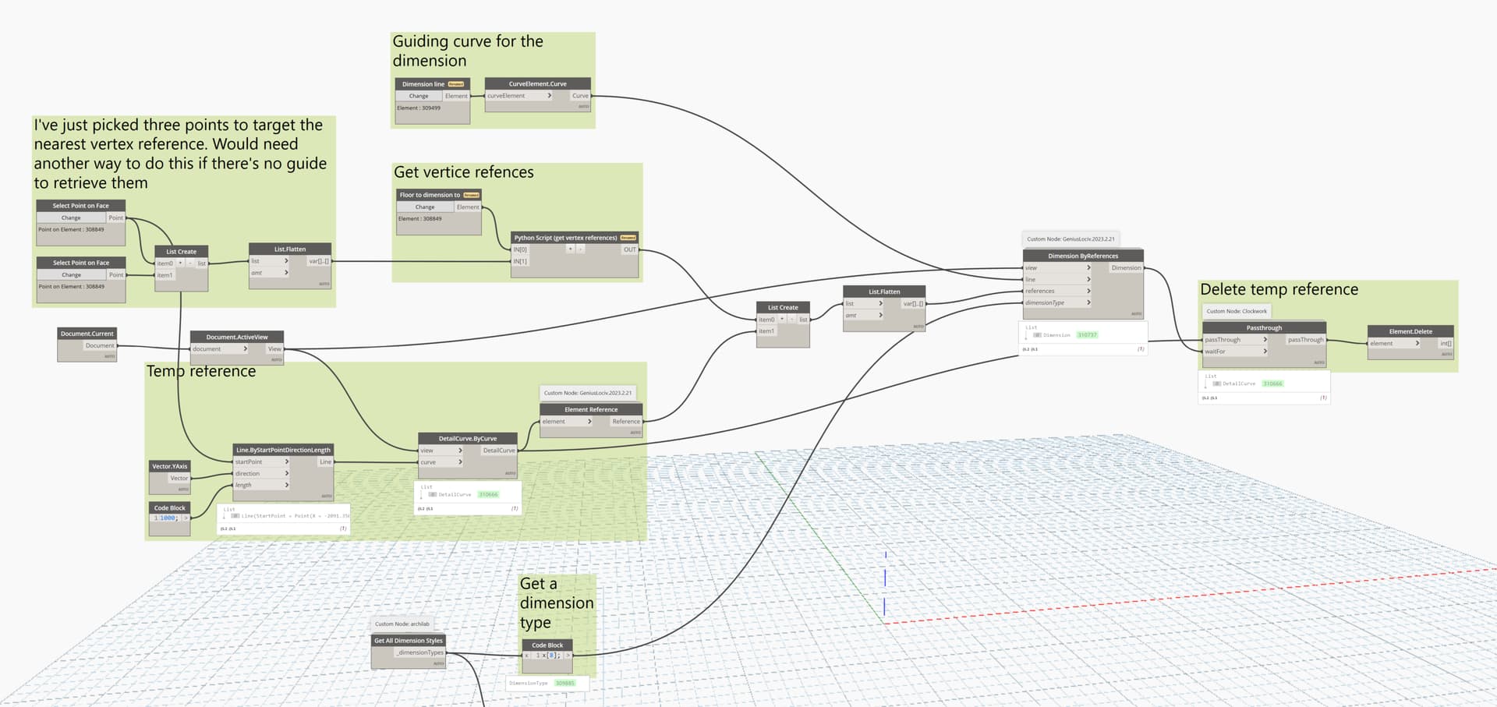Select the IN[0] port of the Python Script
1497x707 pixels.
(520, 249)
